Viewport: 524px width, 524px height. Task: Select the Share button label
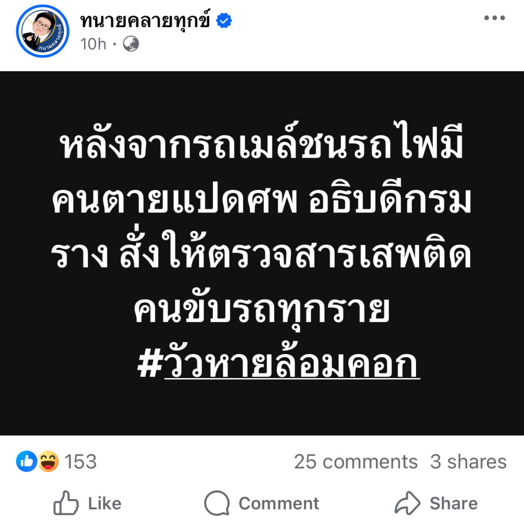[454, 504]
